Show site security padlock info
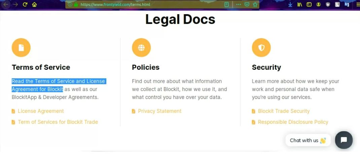360x160 pixels. click(76, 5)
